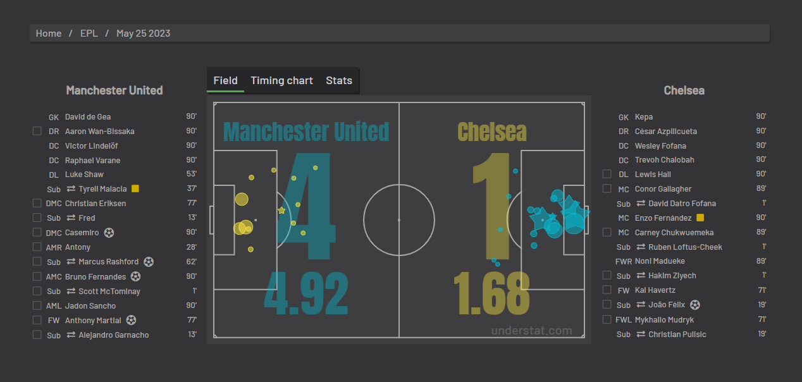Click the goal ball icon next to Marcus Rashford
Image resolution: width=802 pixels, height=382 pixels.
tap(149, 262)
